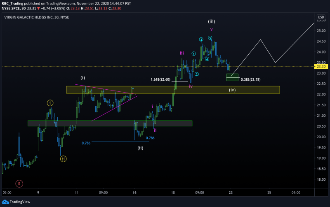Click the 25.00 price axis label
Screen dimensions: 330x207
tap(321, 30)
